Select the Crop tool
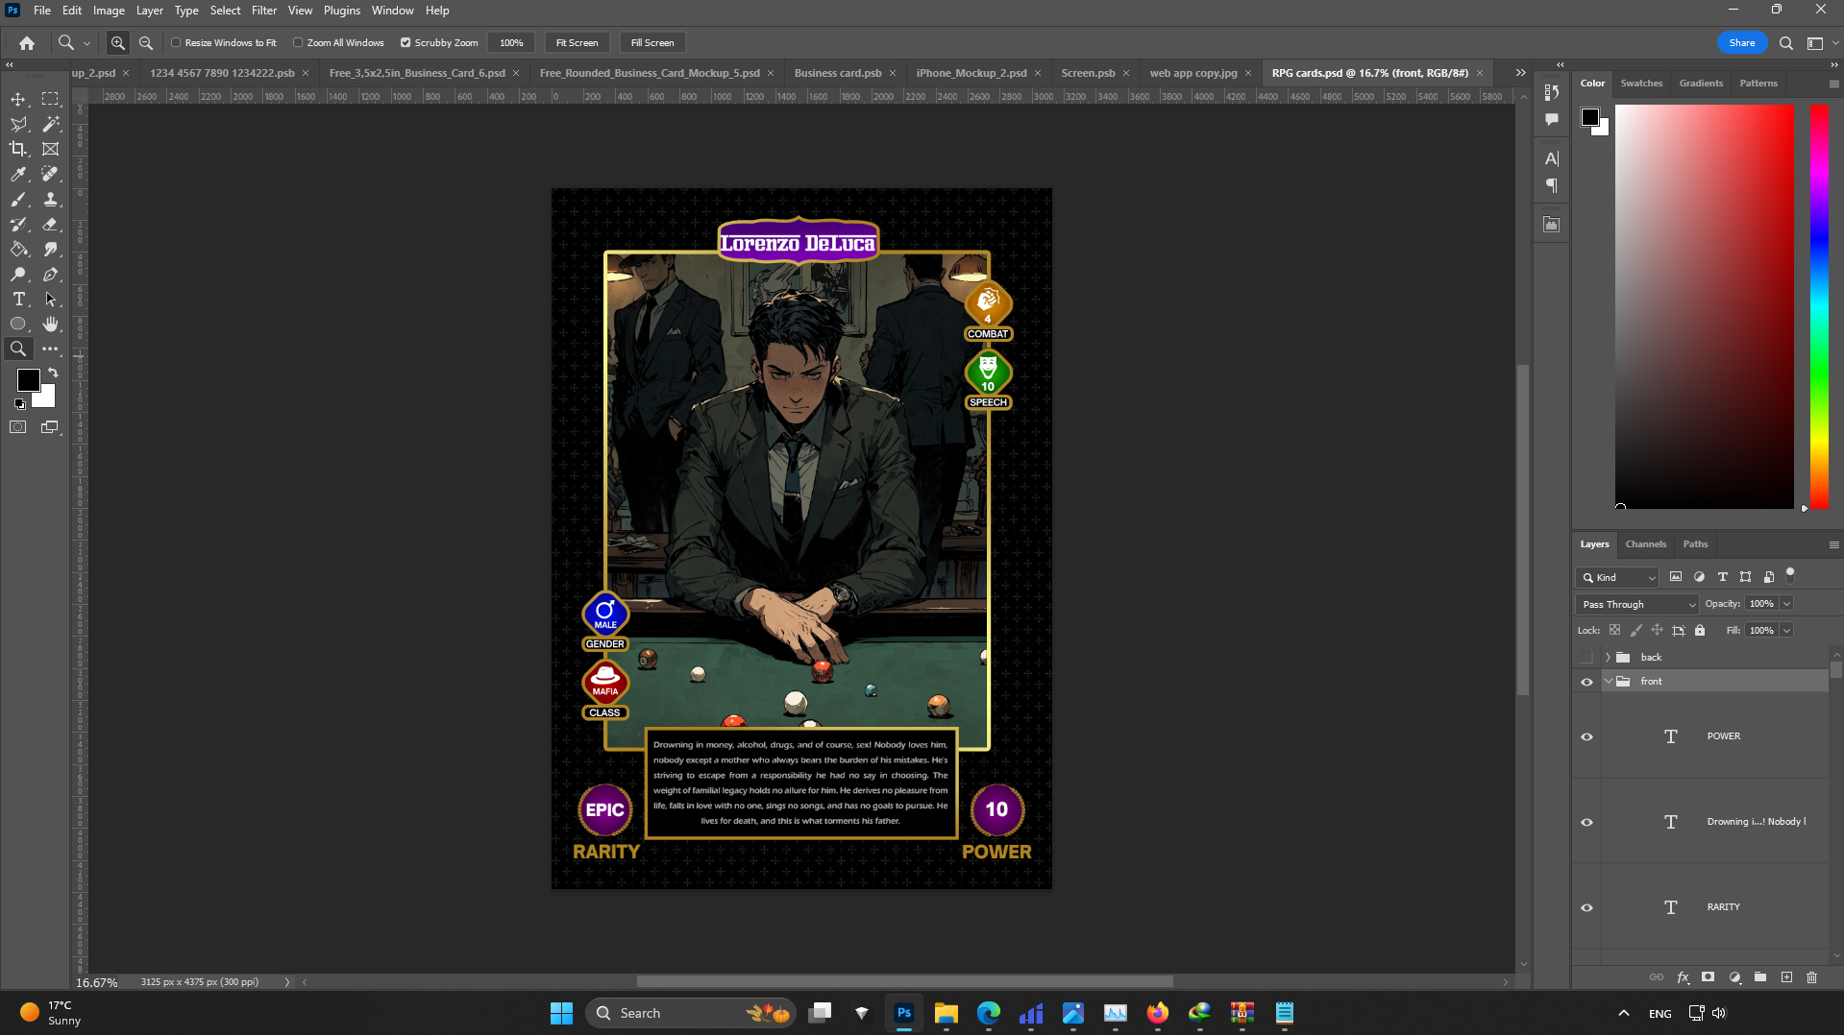This screenshot has width=1844, height=1036. tap(18, 149)
